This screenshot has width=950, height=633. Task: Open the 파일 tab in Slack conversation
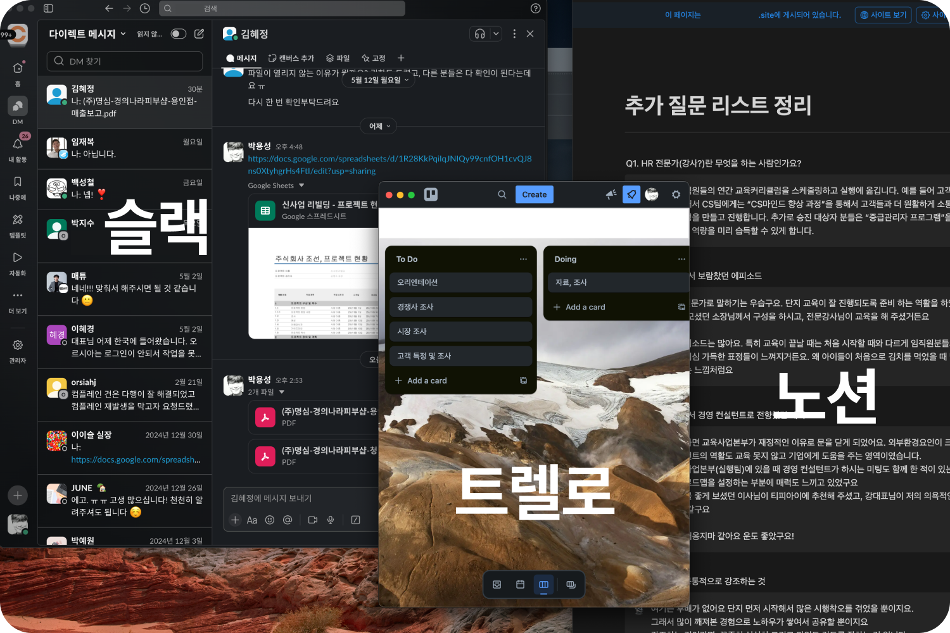click(338, 58)
